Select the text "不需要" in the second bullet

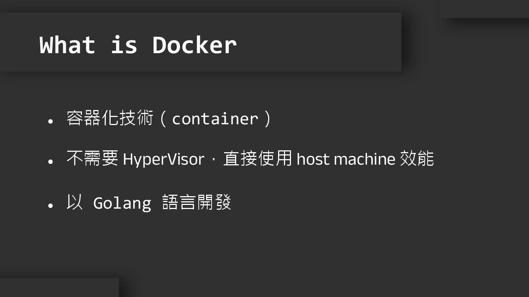[x=92, y=159]
